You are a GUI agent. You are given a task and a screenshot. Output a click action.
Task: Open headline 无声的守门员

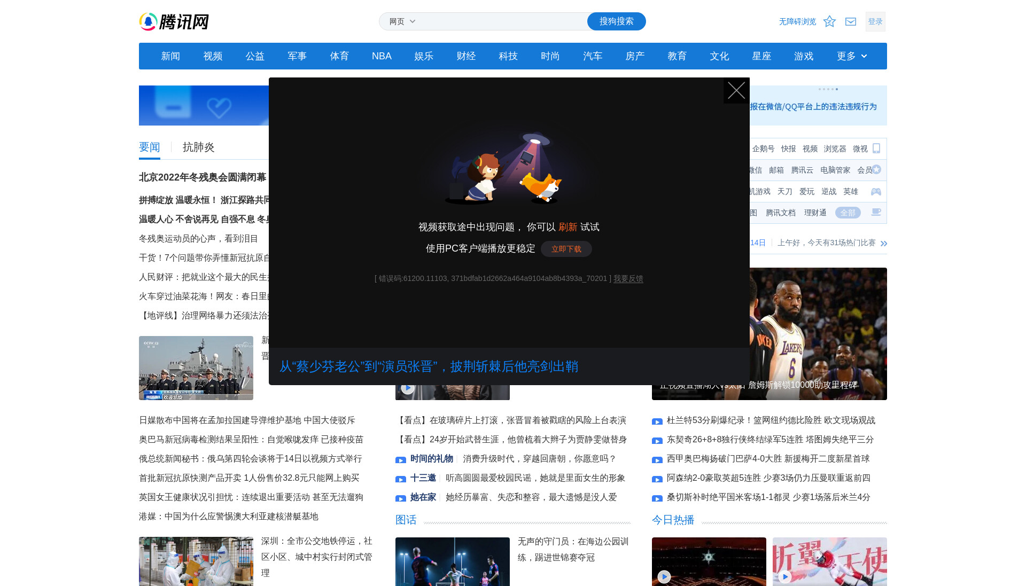click(x=573, y=549)
